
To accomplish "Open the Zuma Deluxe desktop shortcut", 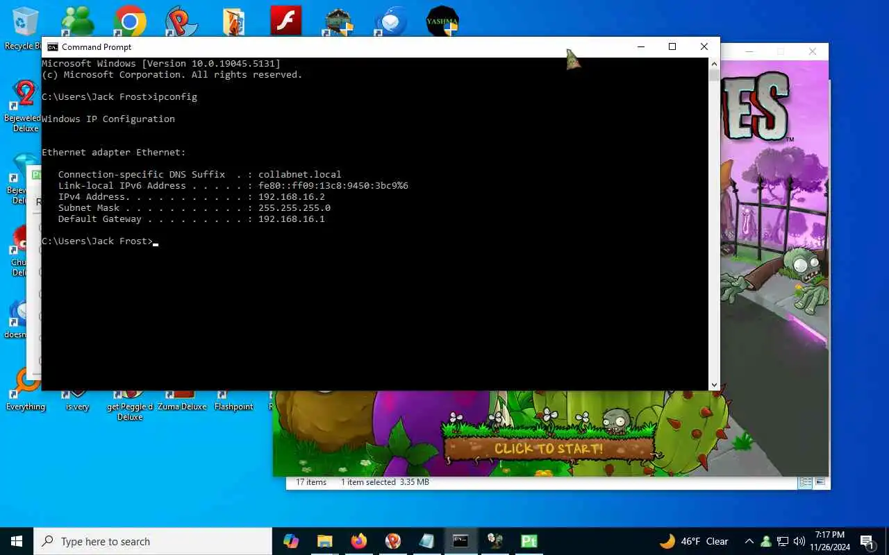I will coord(182,402).
